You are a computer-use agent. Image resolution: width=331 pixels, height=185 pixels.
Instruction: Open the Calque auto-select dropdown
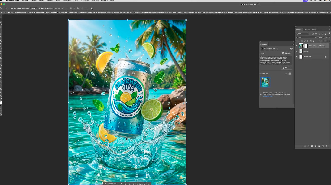(x=34, y=8)
